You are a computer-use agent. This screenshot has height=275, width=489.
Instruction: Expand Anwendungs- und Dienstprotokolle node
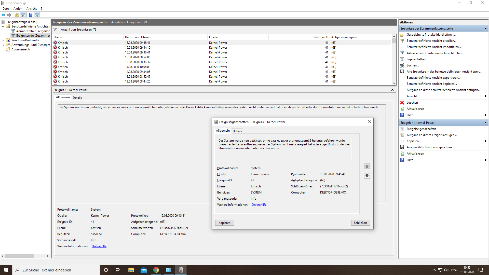[x=3, y=45]
